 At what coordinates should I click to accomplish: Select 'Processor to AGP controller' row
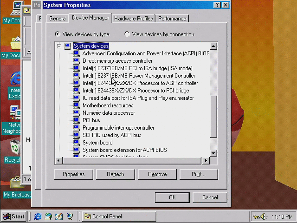(140, 83)
